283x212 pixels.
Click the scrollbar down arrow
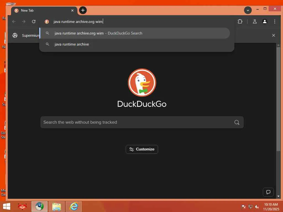(278, 196)
